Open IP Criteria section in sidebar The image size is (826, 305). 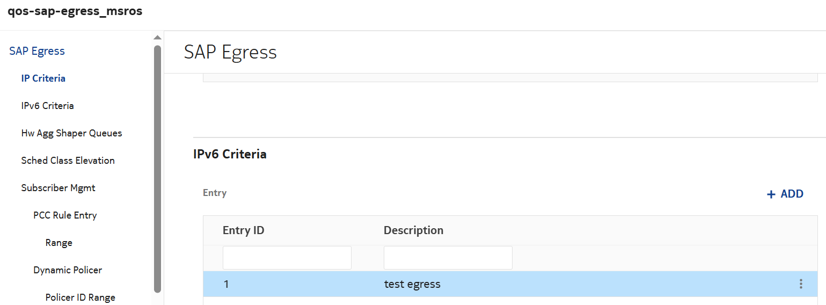point(43,78)
